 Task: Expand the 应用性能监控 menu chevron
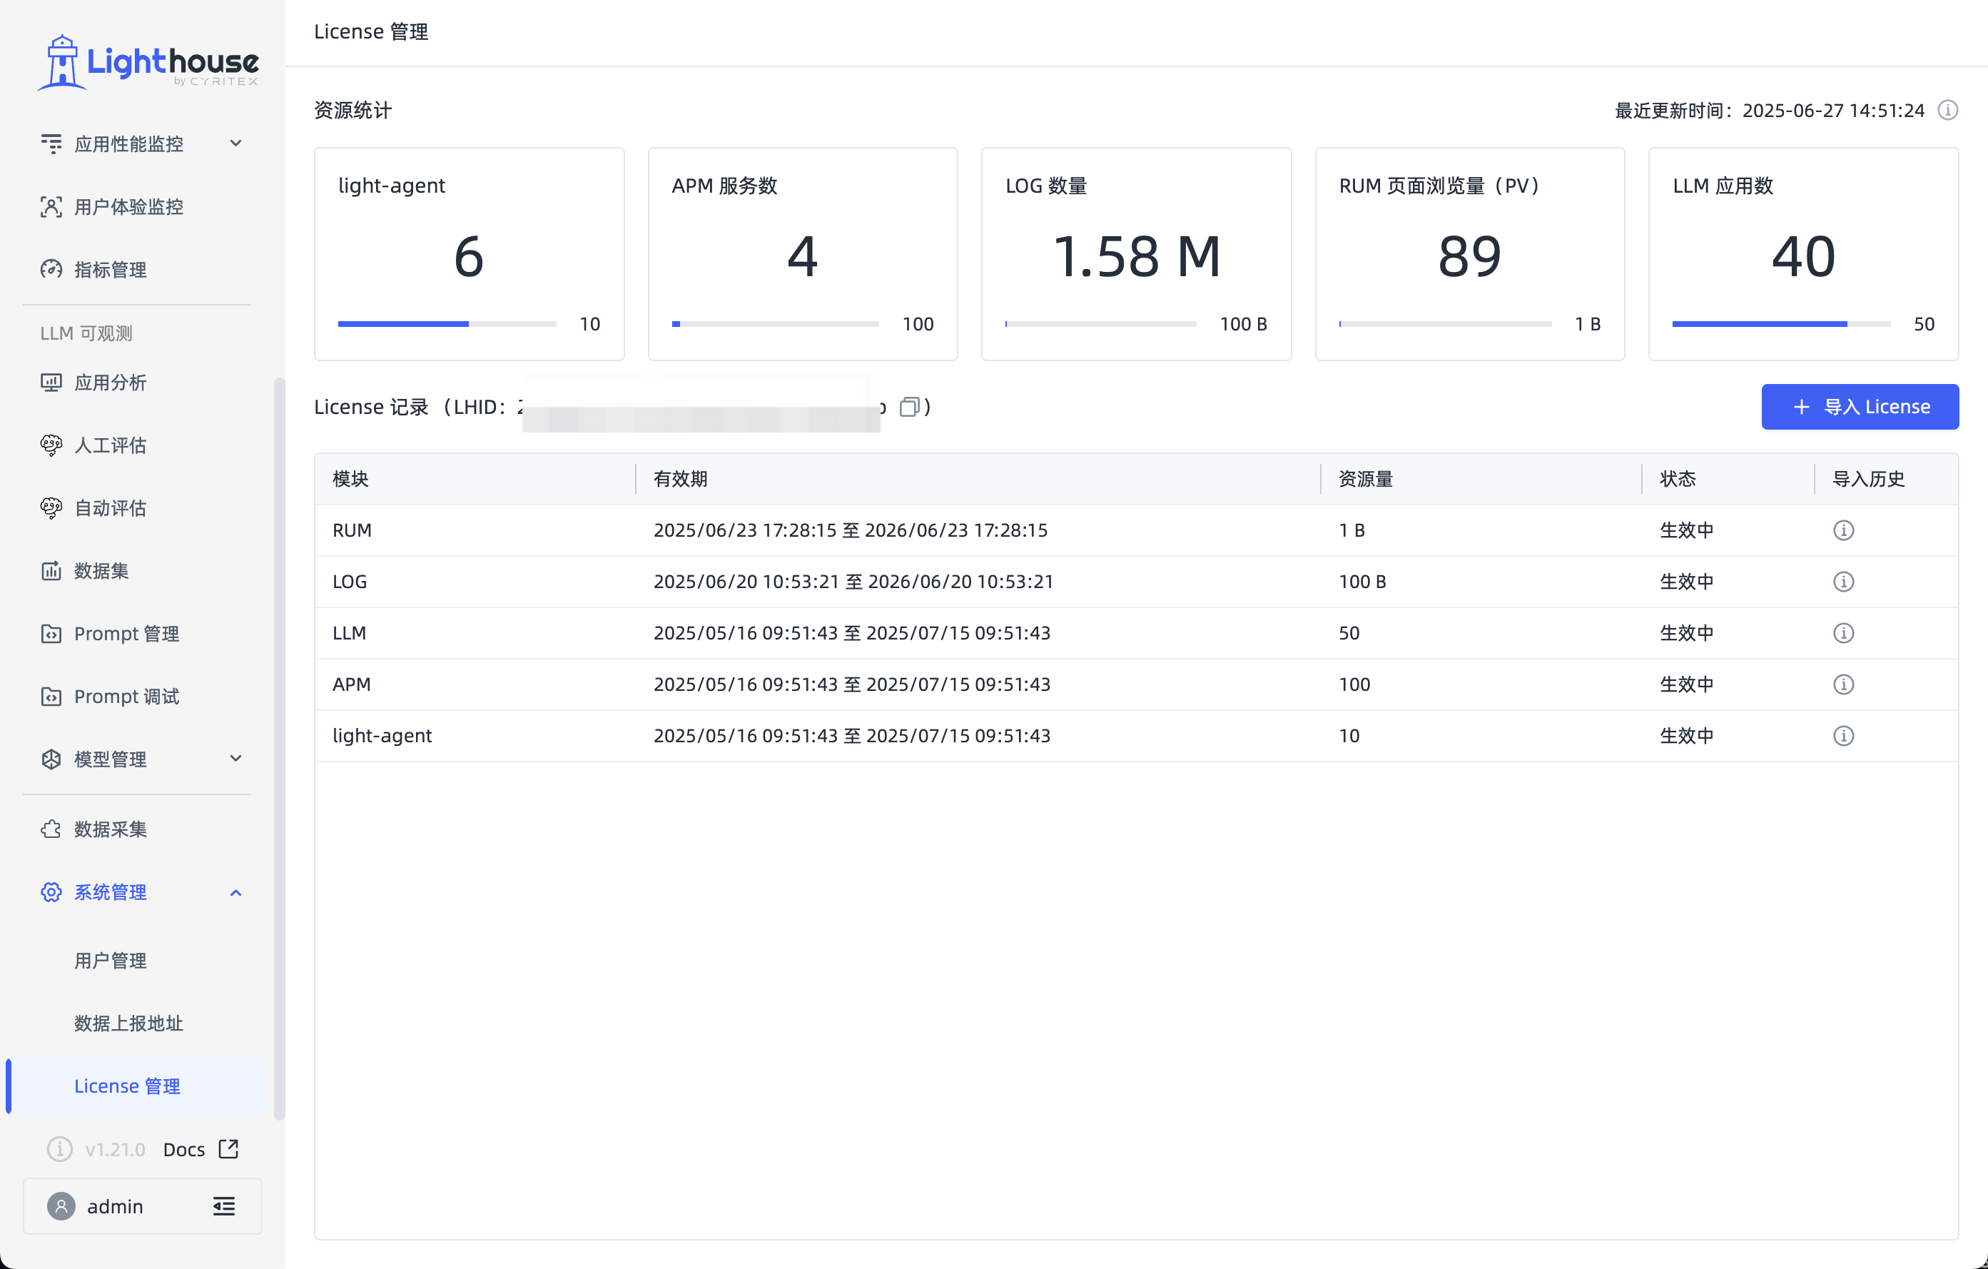236,143
